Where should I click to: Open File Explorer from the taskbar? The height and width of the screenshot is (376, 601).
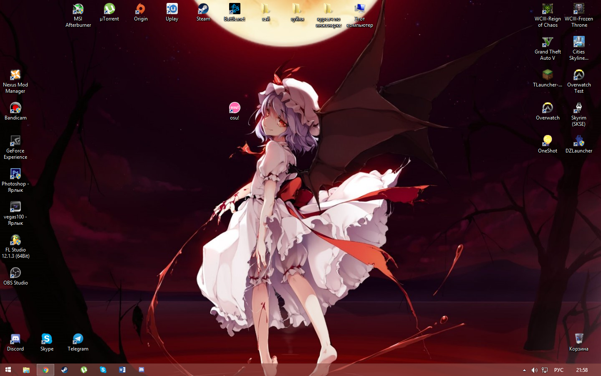point(26,370)
